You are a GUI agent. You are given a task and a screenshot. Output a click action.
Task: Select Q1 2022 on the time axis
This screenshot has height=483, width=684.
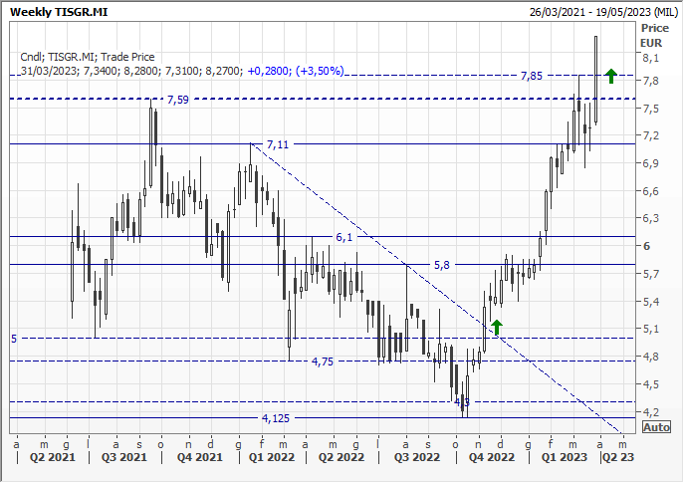point(272,458)
